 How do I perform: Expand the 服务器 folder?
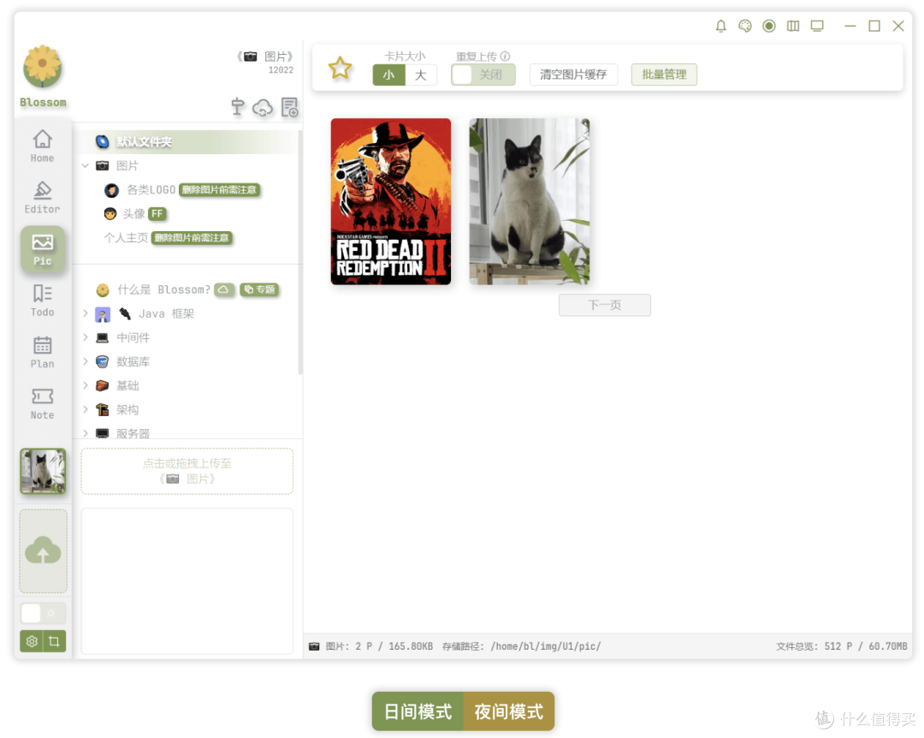click(x=86, y=433)
